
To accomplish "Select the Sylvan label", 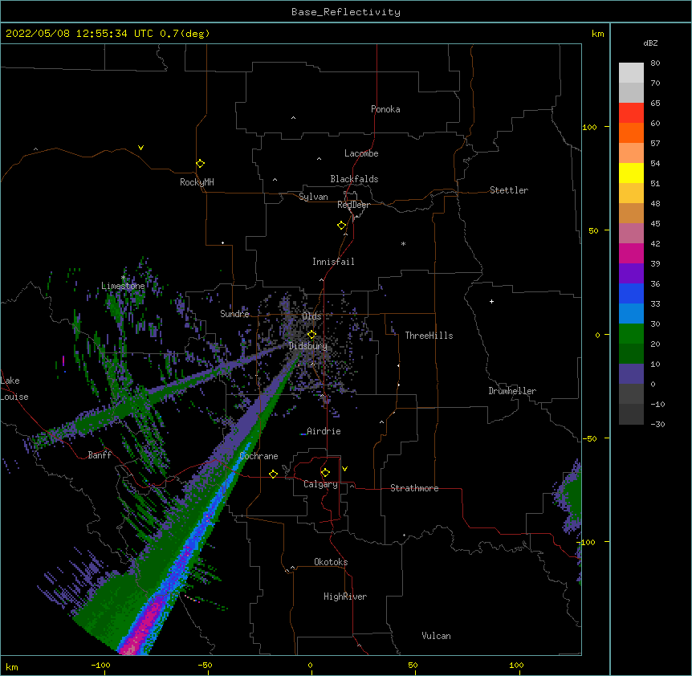I will pyautogui.click(x=313, y=197).
